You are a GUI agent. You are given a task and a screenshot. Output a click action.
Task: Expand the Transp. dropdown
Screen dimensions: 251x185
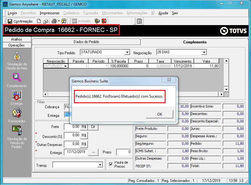point(100,165)
